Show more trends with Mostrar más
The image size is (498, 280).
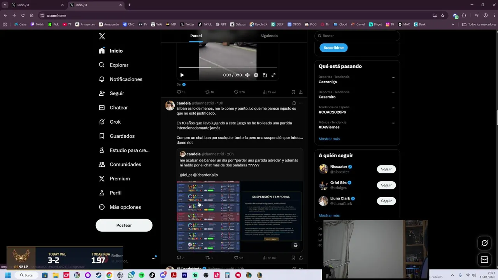(x=329, y=139)
